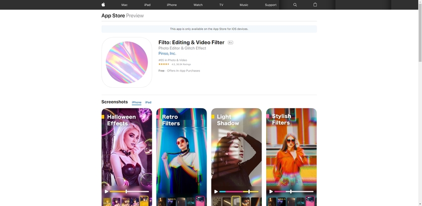Viewport: 422px width, 206px height.
Task: Click the Filto holographic app icon
Action: click(127, 63)
